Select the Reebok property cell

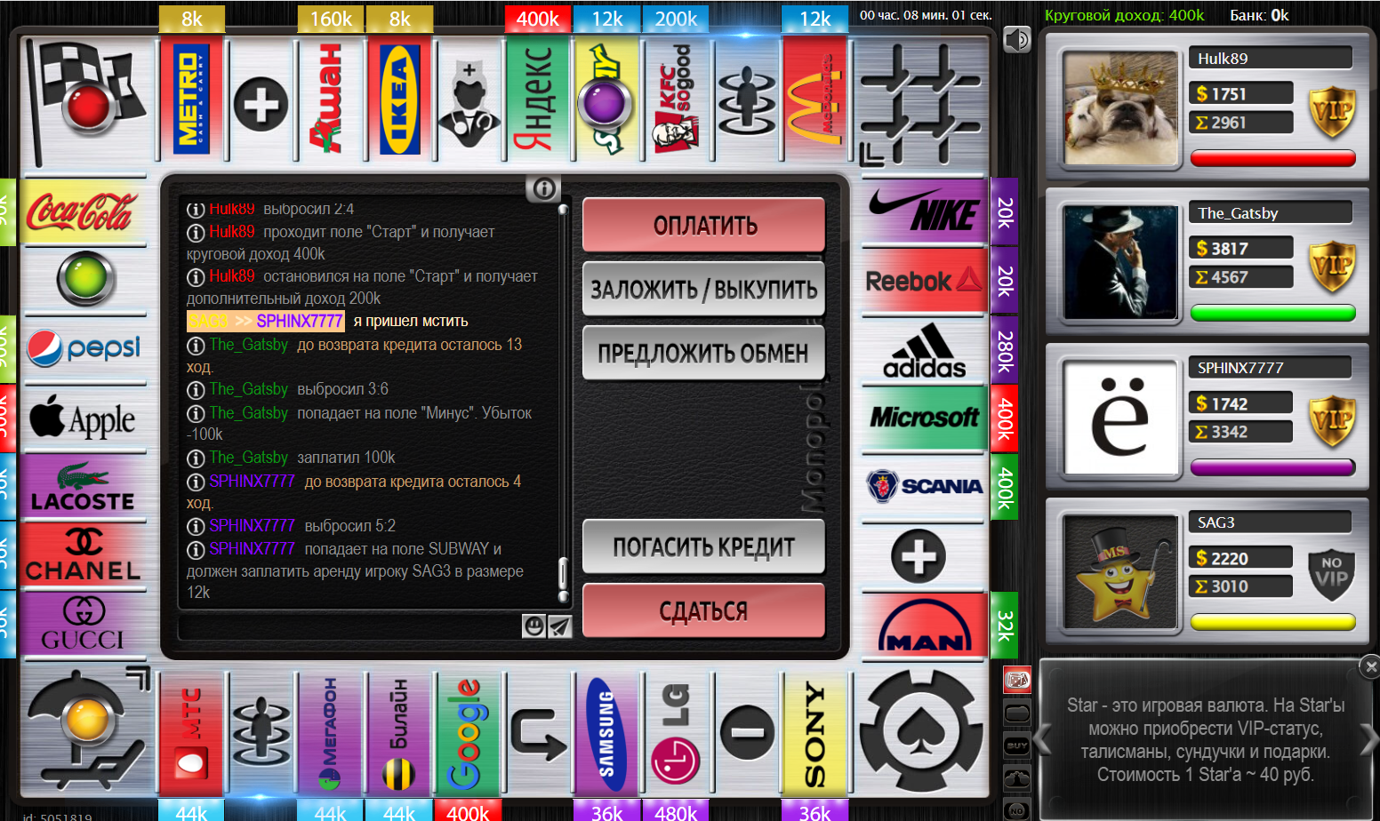925,281
